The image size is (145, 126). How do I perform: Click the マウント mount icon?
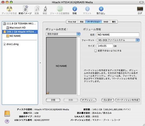tap(87, 9)
